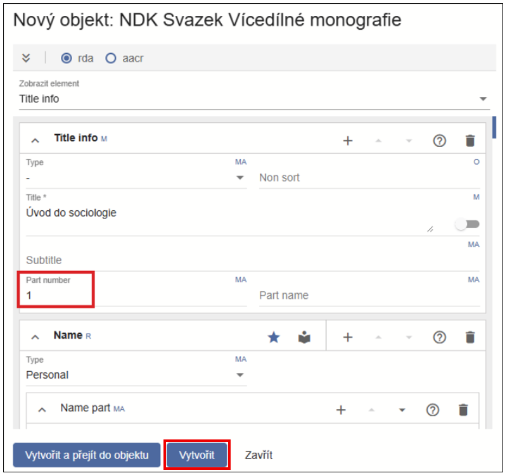Open the Title info Type dropdown

tap(136, 178)
